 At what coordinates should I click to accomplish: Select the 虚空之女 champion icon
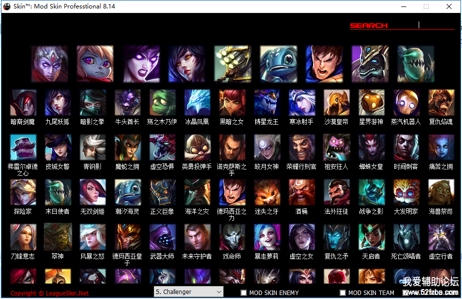[302, 237]
